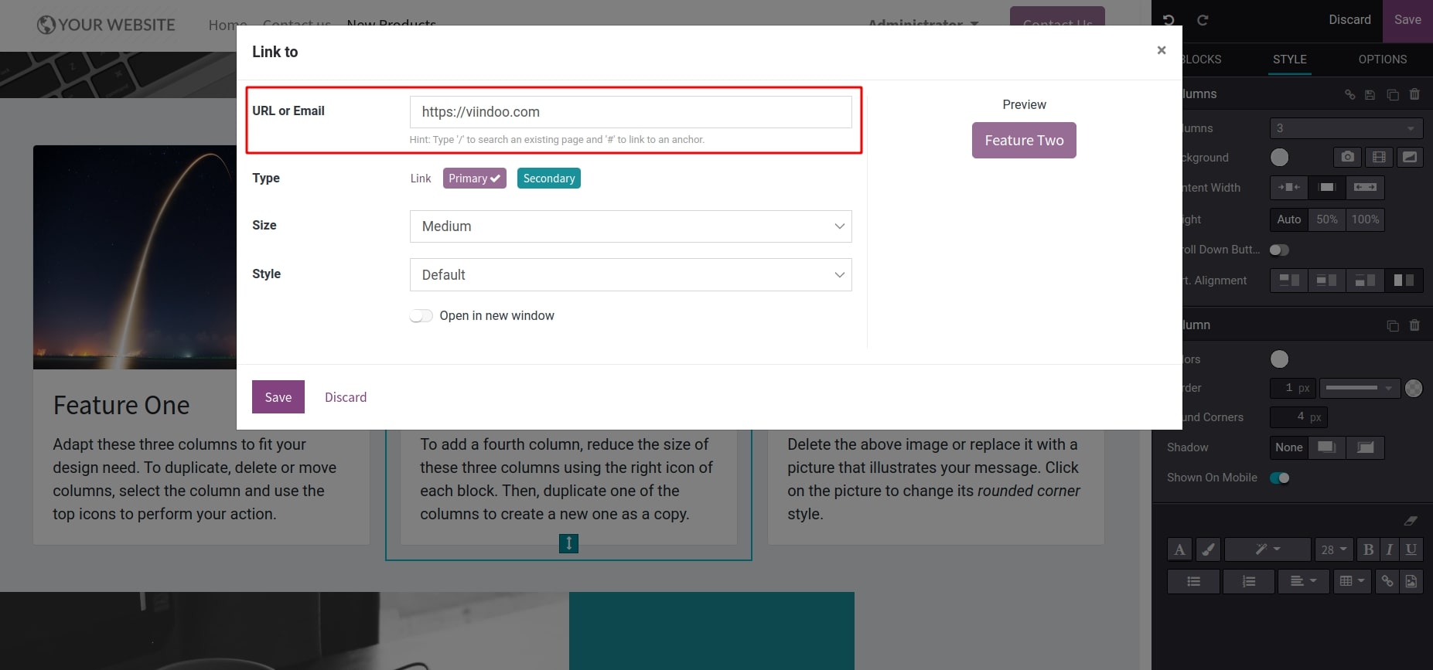Click the URL or Email input field

point(630,112)
